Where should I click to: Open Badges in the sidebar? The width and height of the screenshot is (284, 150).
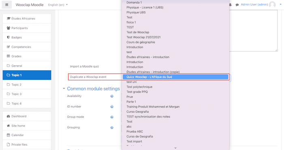[x=27, y=37]
